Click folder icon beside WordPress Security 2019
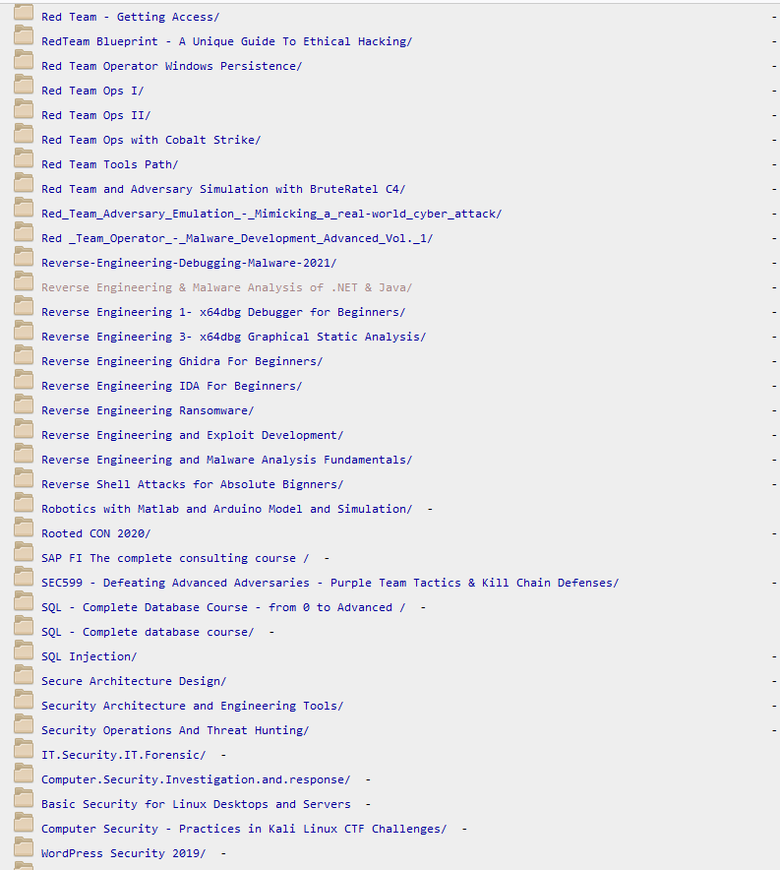The width and height of the screenshot is (780, 870). [x=24, y=847]
